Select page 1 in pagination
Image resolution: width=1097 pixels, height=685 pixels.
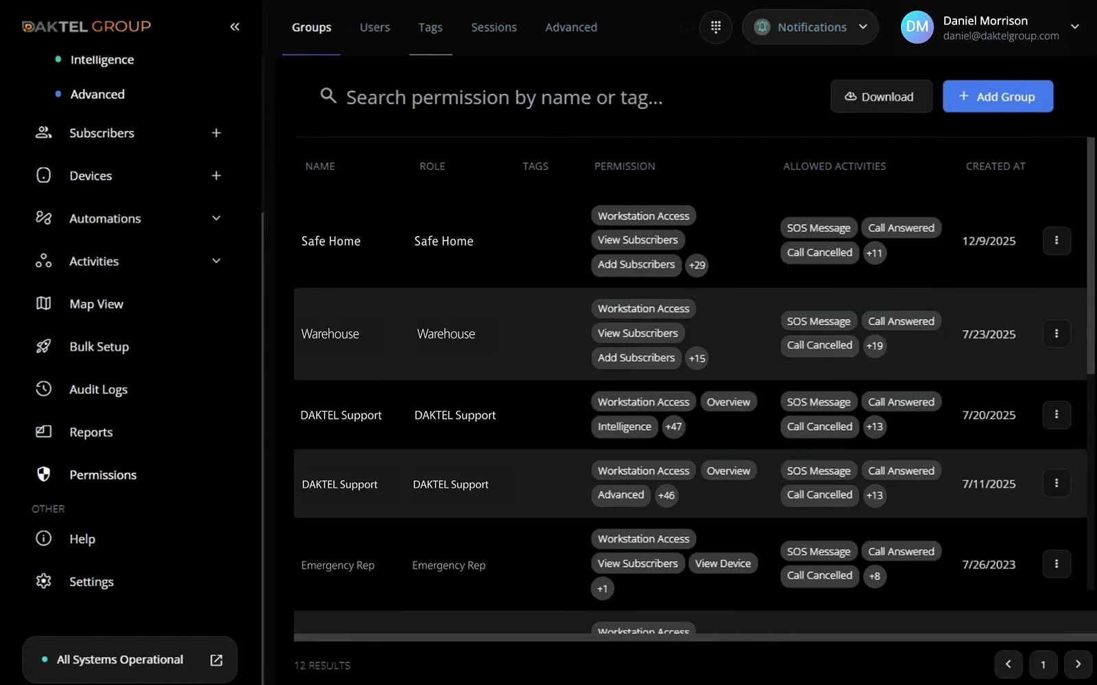pyautogui.click(x=1043, y=664)
